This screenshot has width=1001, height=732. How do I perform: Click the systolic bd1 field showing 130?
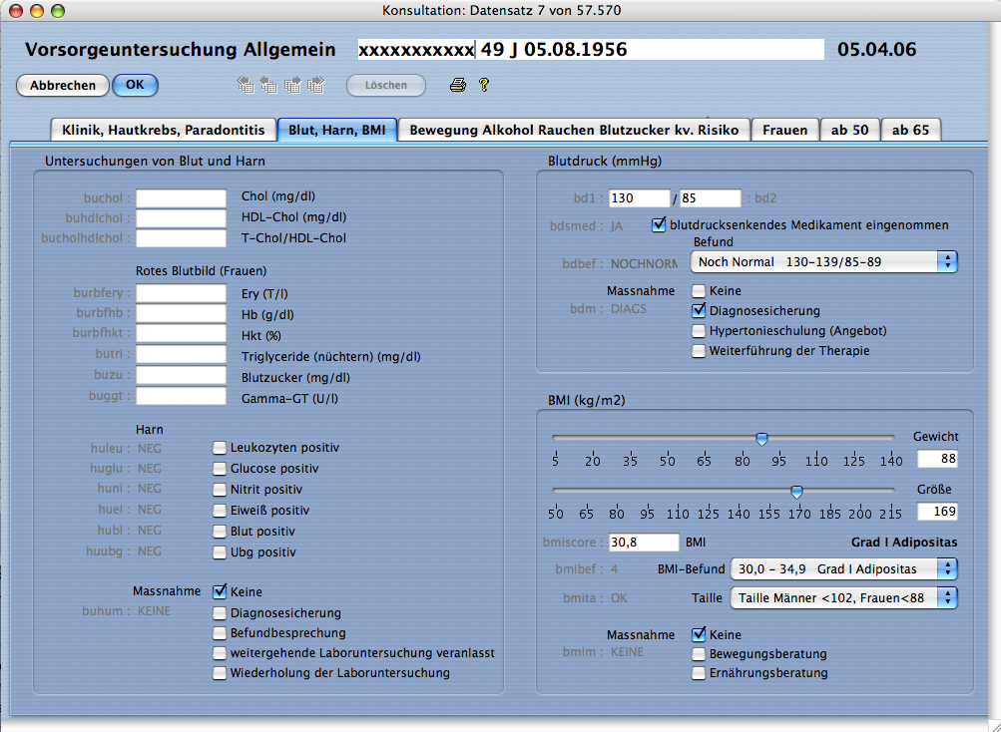pos(639,197)
